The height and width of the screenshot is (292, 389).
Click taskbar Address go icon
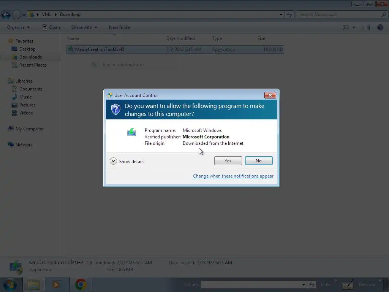click(312, 284)
